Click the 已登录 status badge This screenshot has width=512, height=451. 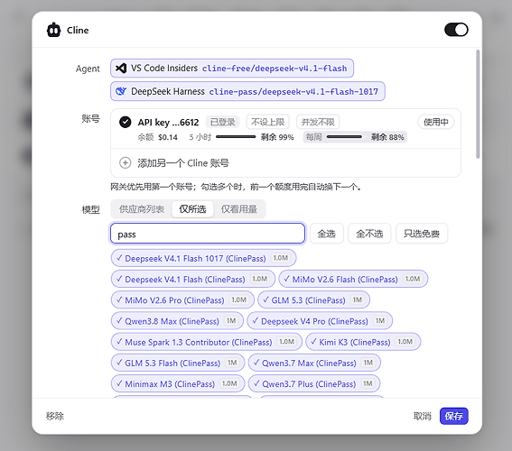pos(223,122)
